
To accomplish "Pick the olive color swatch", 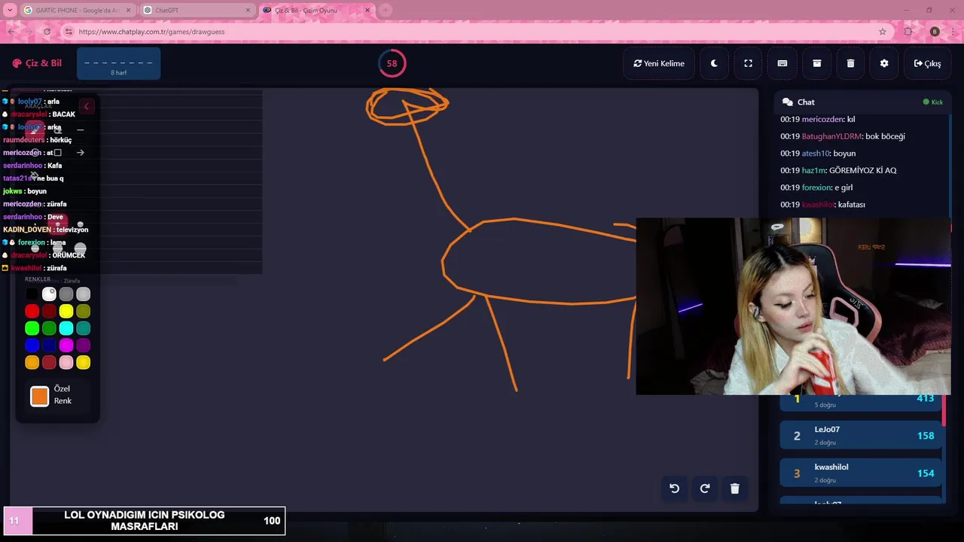I will coord(84,311).
